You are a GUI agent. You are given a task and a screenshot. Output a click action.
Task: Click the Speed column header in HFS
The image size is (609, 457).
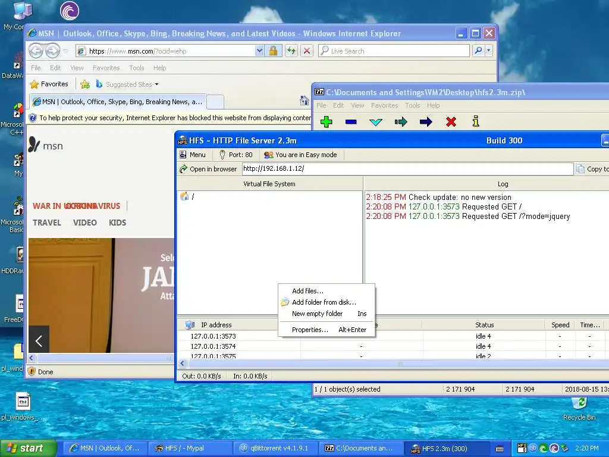tap(560, 325)
